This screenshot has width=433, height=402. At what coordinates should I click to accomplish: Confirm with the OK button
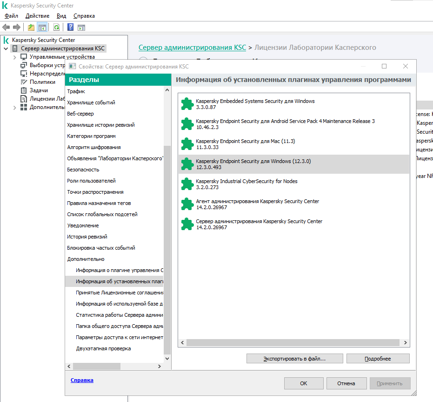(304, 383)
